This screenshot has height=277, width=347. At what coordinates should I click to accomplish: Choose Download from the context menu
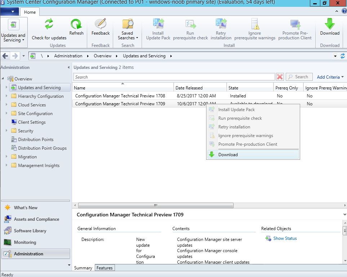[x=253, y=154]
